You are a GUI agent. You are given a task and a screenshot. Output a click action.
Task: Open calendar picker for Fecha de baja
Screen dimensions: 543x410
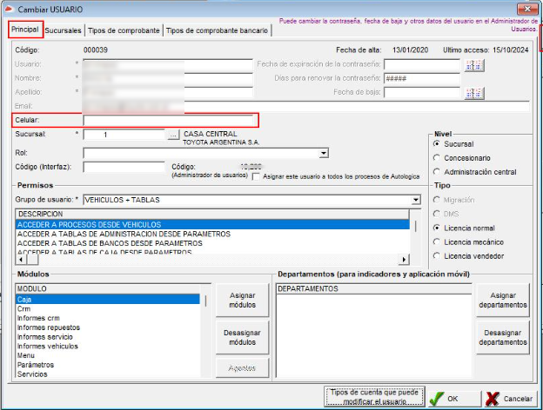coord(474,93)
